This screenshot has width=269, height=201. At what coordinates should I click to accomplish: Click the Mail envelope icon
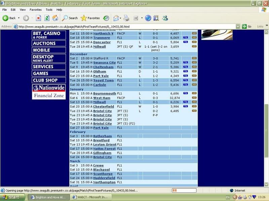point(116,18)
